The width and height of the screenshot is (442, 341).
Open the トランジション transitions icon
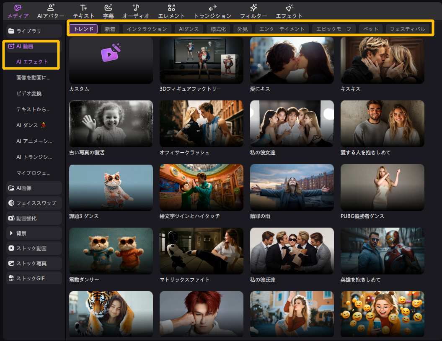212,8
